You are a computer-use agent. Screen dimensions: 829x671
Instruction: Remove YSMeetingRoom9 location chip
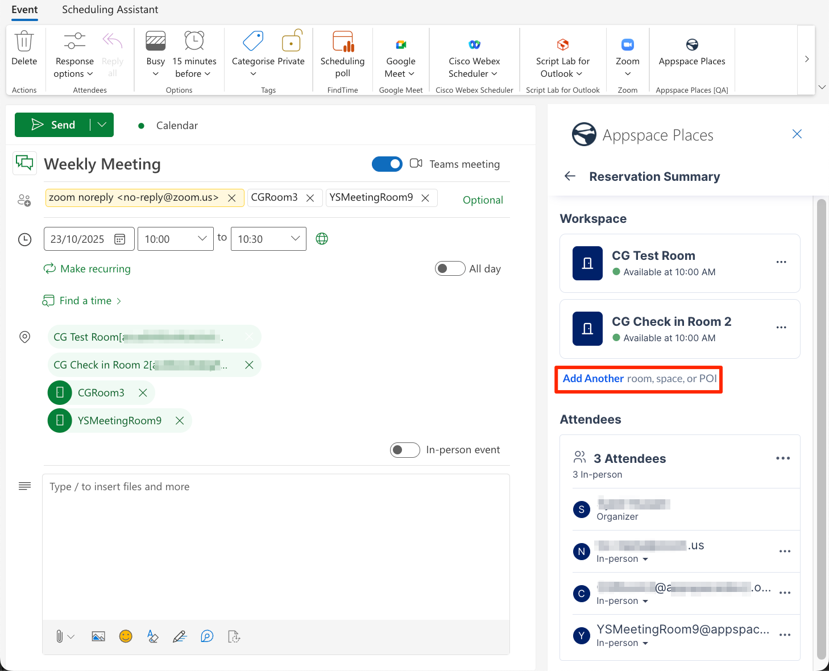pos(180,421)
